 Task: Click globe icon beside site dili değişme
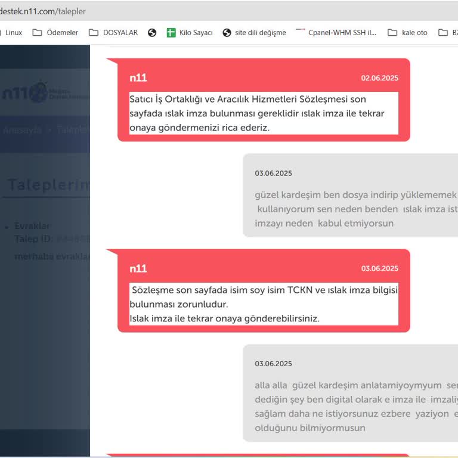pos(227,33)
